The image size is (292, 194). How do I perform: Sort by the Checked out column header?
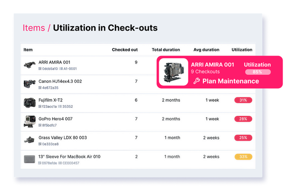125,50
